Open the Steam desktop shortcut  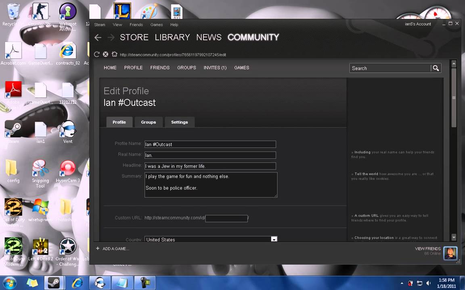click(13, 132)
